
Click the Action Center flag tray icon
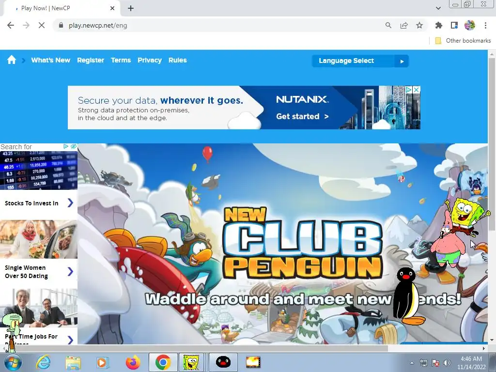(x=435, y=363)
